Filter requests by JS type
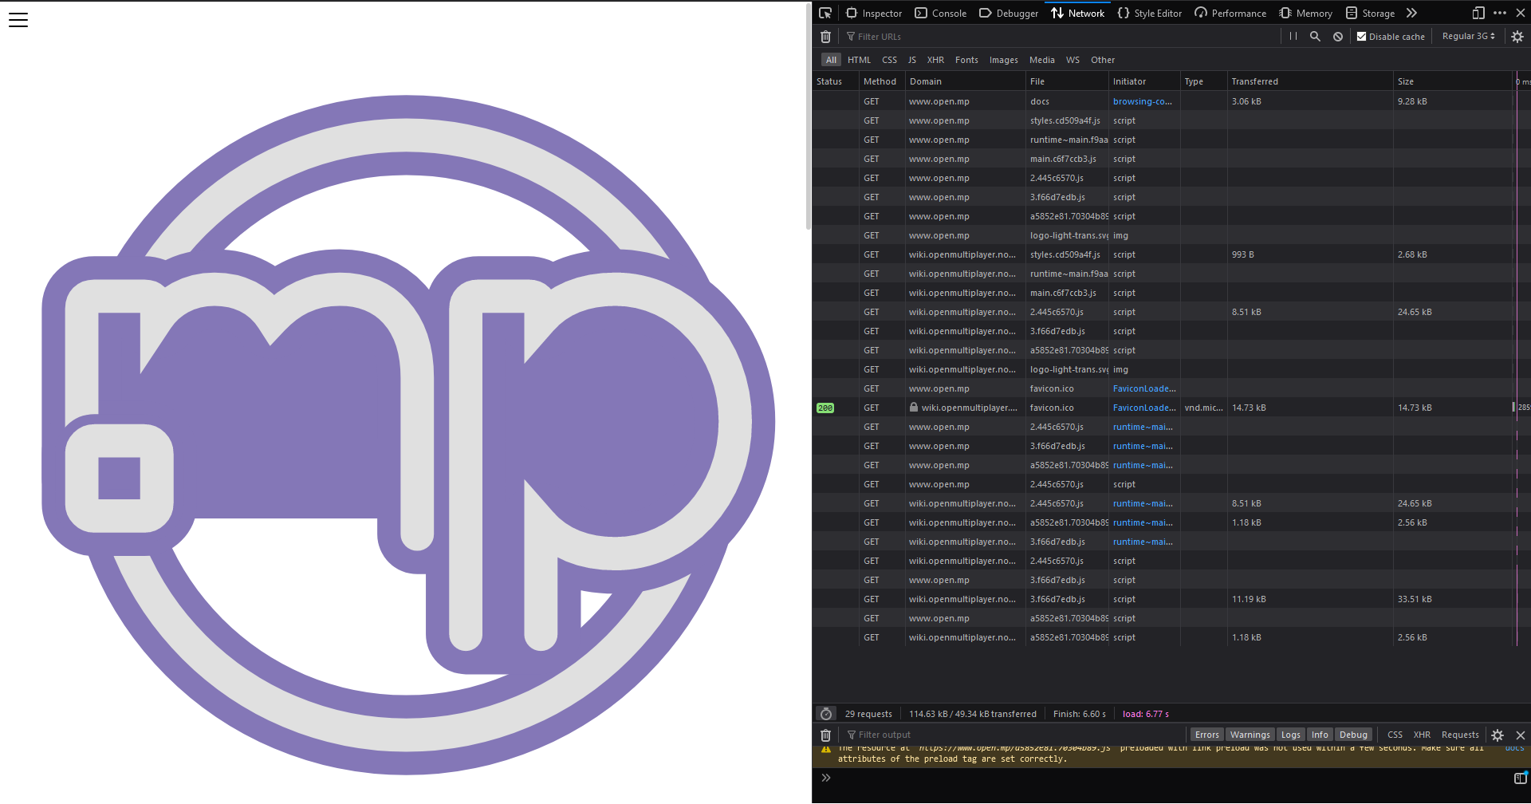This screenshot has width=1531, height=804. pyautogui.click(x=911, y=60)
